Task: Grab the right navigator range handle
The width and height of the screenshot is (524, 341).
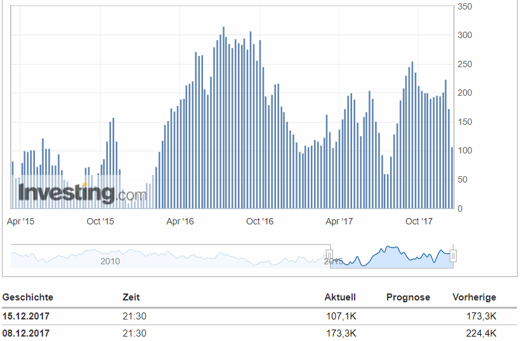Action: click(x=453, y=256)
